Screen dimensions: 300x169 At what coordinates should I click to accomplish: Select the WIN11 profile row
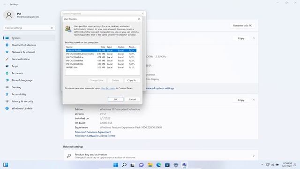[x=101, y=68]
